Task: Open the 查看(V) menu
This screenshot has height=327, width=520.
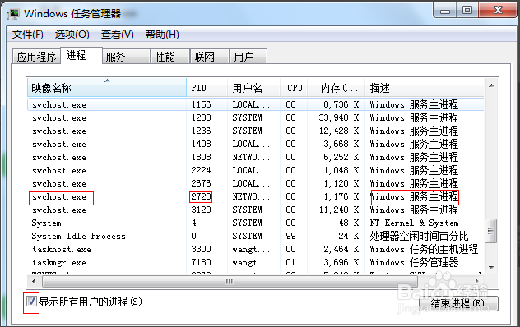Action: [x=118, y=35]
